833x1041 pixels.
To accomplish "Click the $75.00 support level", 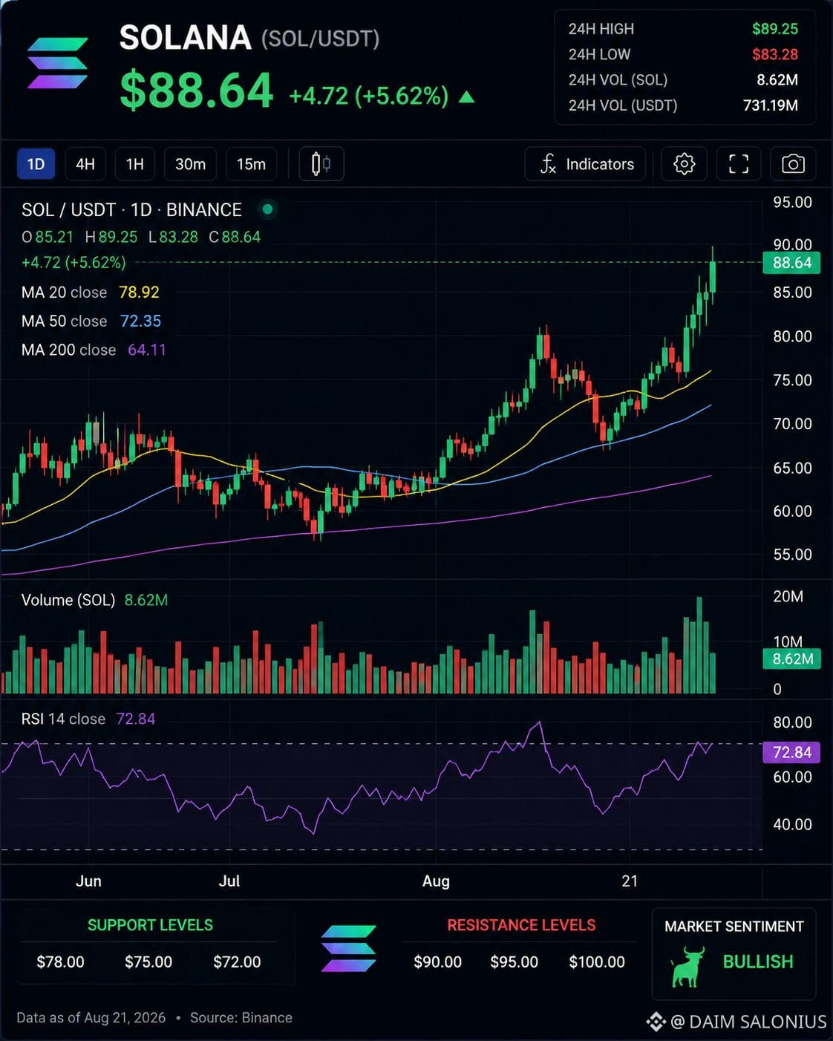I will tap(148, 962).
